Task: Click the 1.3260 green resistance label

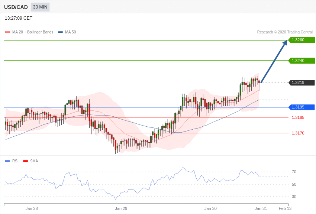Action: point(302,40)
